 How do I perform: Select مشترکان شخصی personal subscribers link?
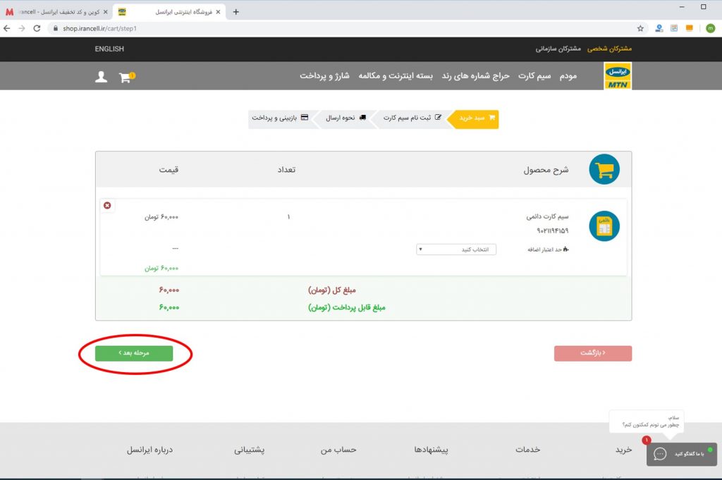click(x=609, y=49)
